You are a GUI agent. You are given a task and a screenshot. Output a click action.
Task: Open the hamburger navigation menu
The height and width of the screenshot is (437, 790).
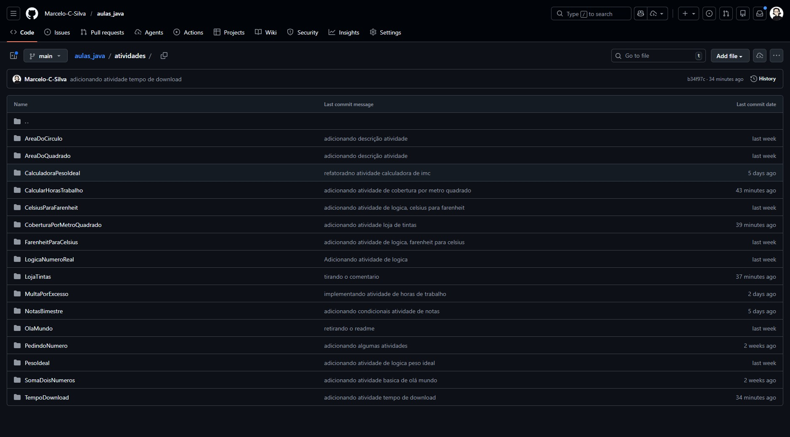13,13
